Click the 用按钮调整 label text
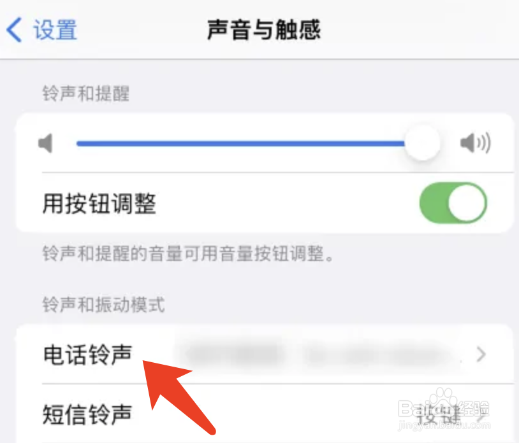The image size is (519, 443). point(99,204)
